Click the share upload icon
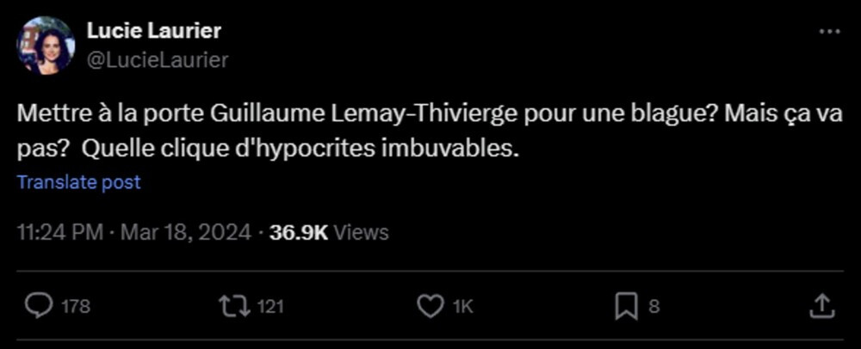Screen dimensions: 861x349 [822, 306]
